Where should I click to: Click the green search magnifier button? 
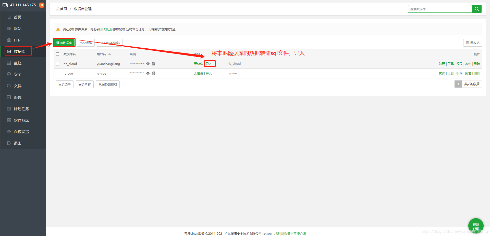point(476,9)
